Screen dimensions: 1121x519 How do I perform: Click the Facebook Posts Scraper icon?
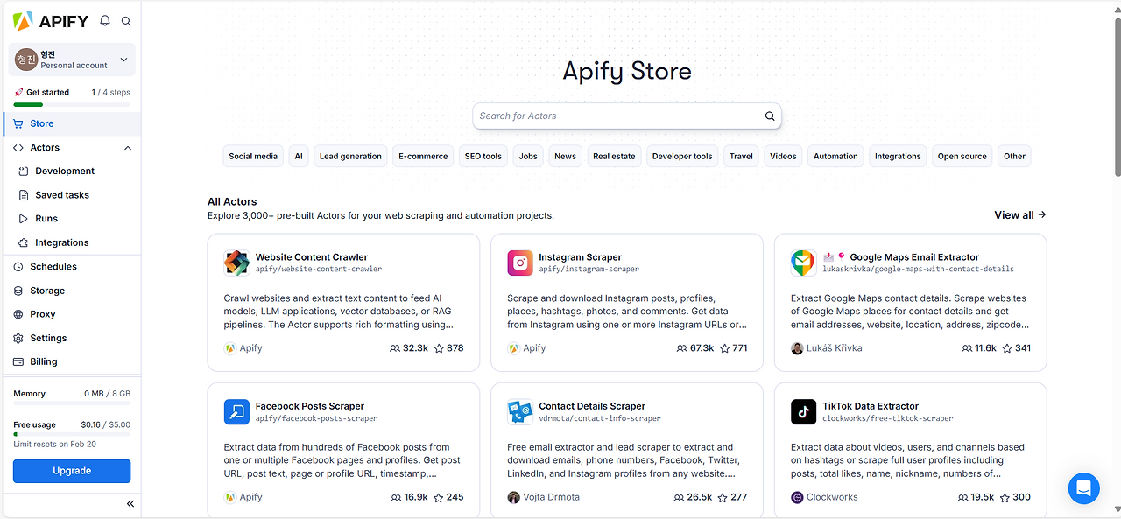pyautogui.click(x=236, y=411)
